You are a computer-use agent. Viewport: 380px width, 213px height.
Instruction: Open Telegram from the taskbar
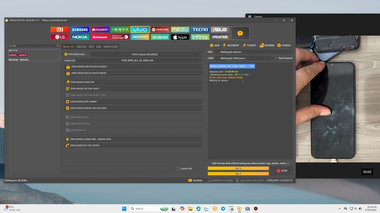(x=223, y=209)
